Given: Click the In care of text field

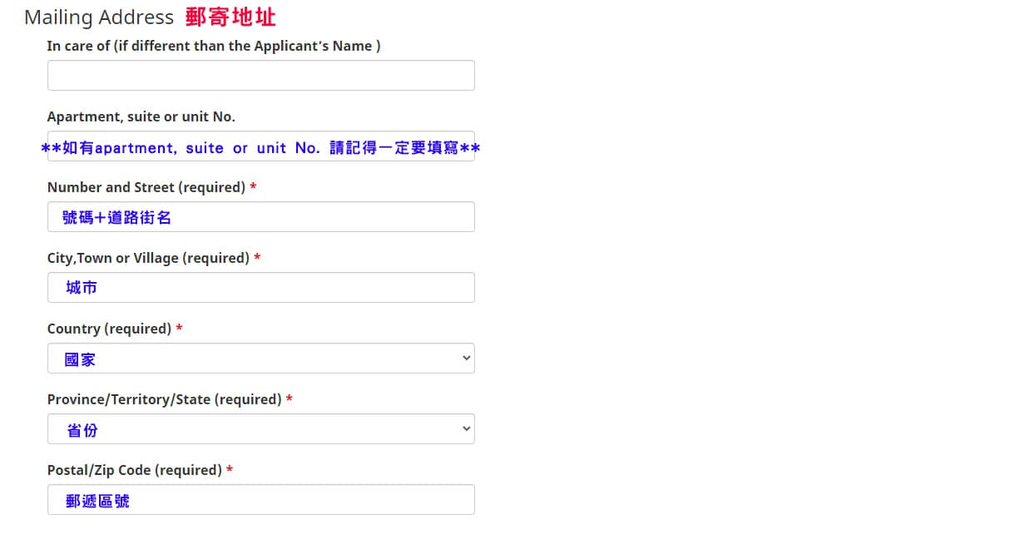Looking at the screenshot, I should point(260,75).
